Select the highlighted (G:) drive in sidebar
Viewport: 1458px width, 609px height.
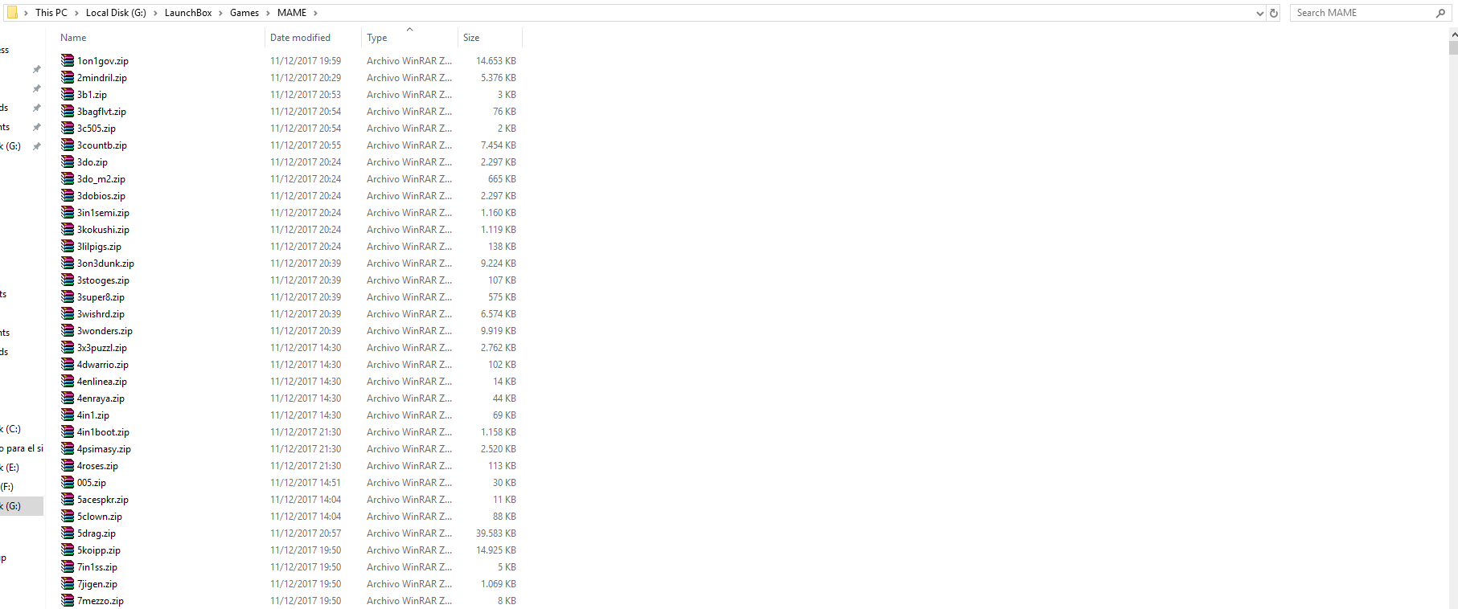coord(22,506)
